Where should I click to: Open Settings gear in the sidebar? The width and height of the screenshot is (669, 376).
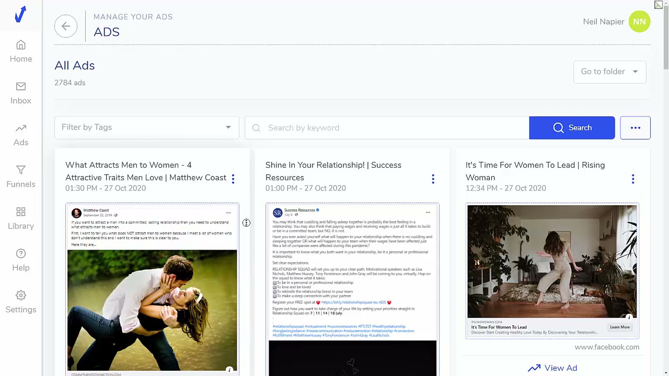coord(21,295)
